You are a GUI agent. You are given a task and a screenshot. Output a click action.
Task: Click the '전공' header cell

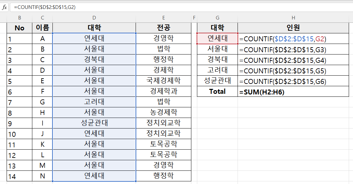pyautogui.click(x=163, y=28)
